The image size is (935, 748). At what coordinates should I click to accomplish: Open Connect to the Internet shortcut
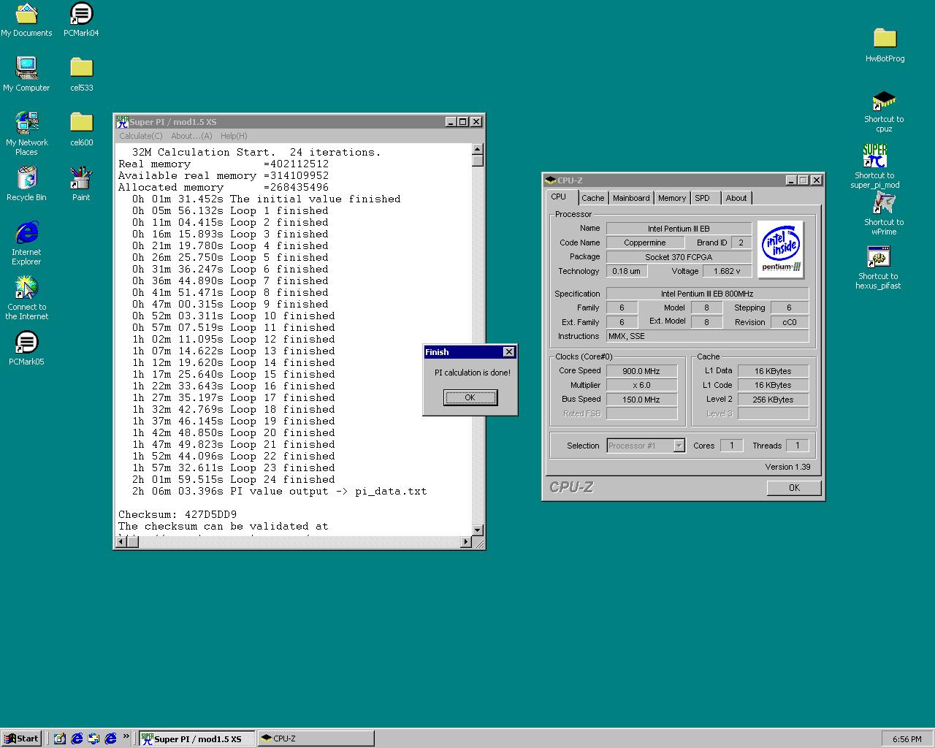pos(26,298)
